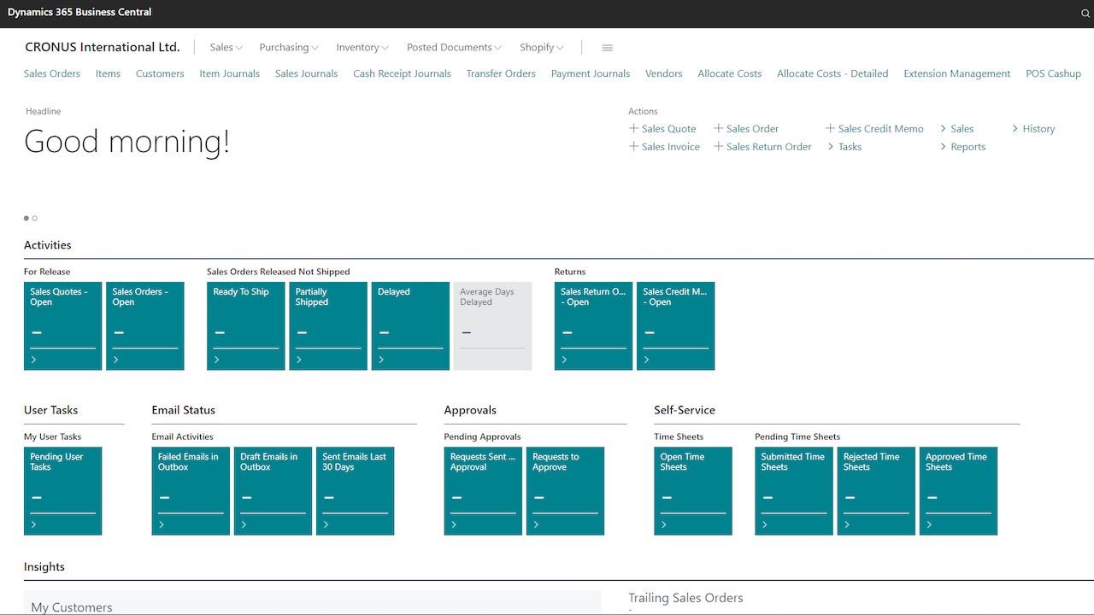Viewport: 1094px width, 615px height.
Task: Click plus icon beside Sales Invoice
Action: click(633, 146)
